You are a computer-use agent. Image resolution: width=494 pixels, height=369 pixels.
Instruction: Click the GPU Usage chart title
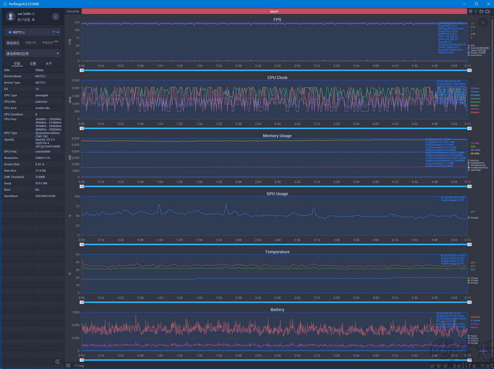(277, 194)
